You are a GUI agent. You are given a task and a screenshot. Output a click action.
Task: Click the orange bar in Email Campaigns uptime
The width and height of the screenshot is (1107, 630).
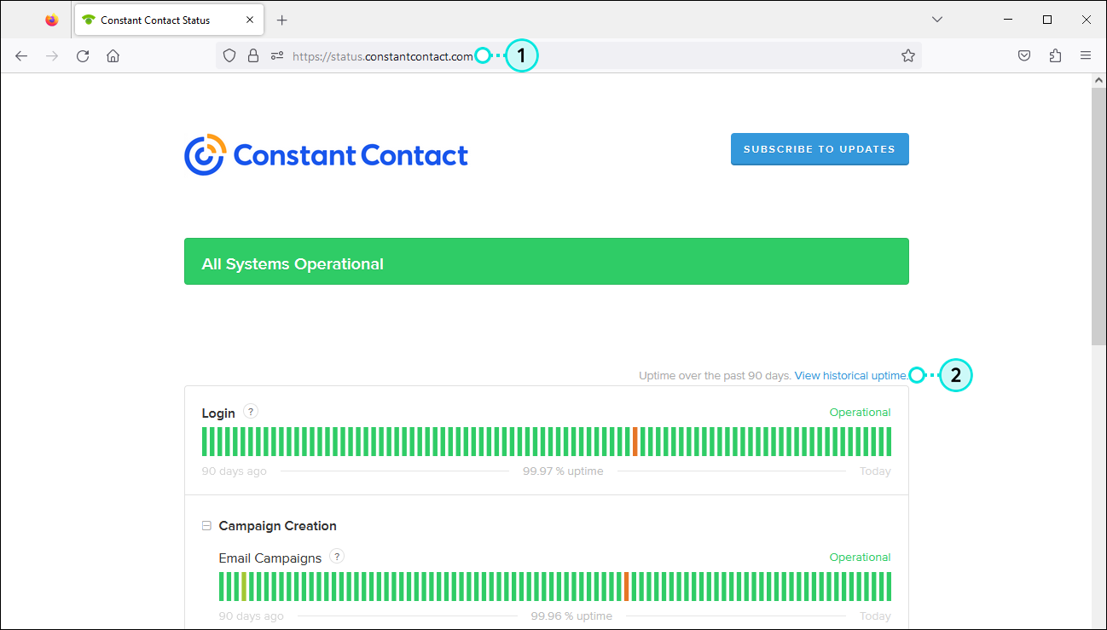click(x=626, y=587)
